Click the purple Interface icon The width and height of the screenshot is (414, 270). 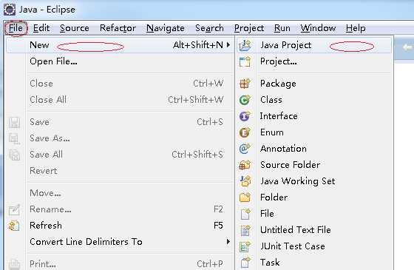point(245,116)
